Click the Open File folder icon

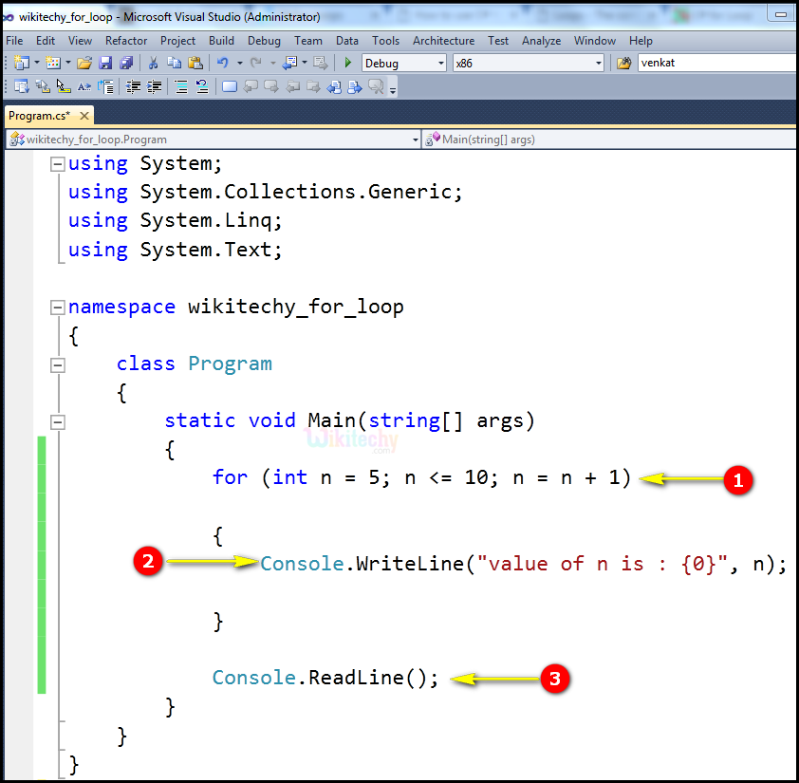click(x=84, y=63)
